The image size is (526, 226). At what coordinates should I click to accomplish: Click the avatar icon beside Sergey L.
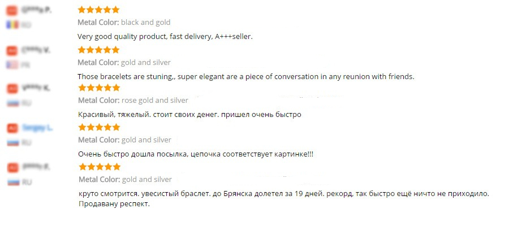12,128
